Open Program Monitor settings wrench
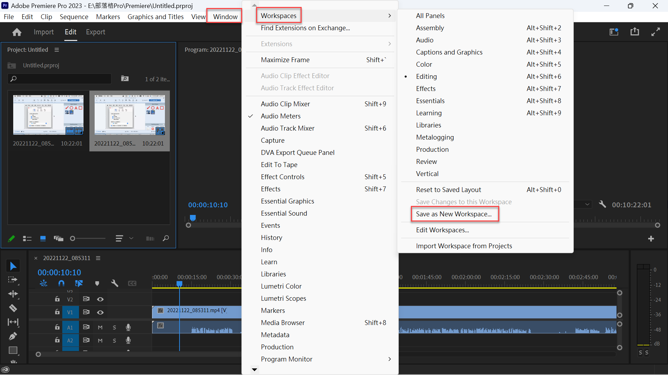 603,205
